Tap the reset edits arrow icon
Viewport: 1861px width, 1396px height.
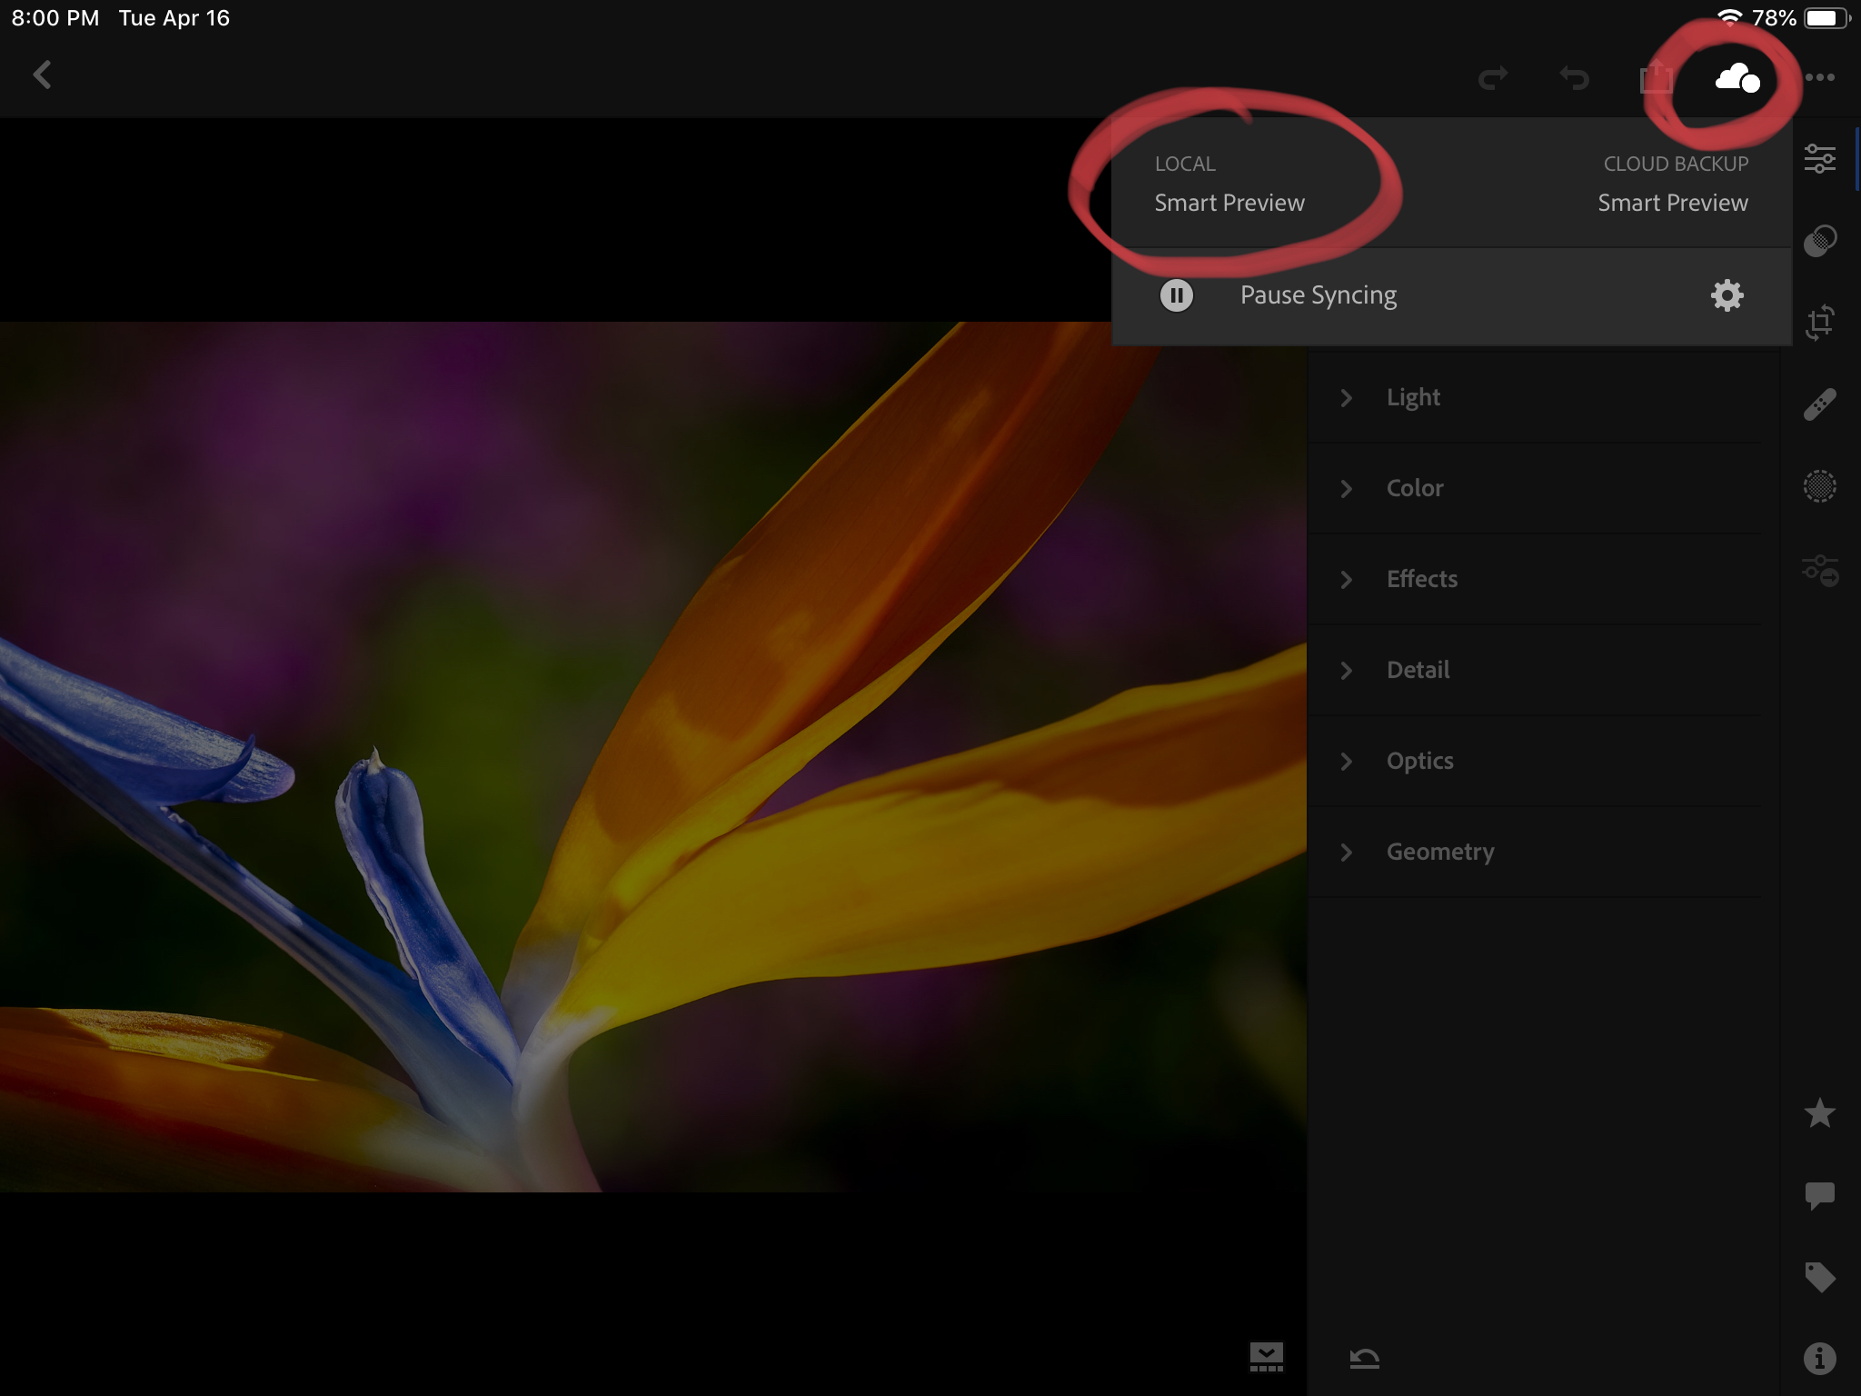point(1364,1359)
